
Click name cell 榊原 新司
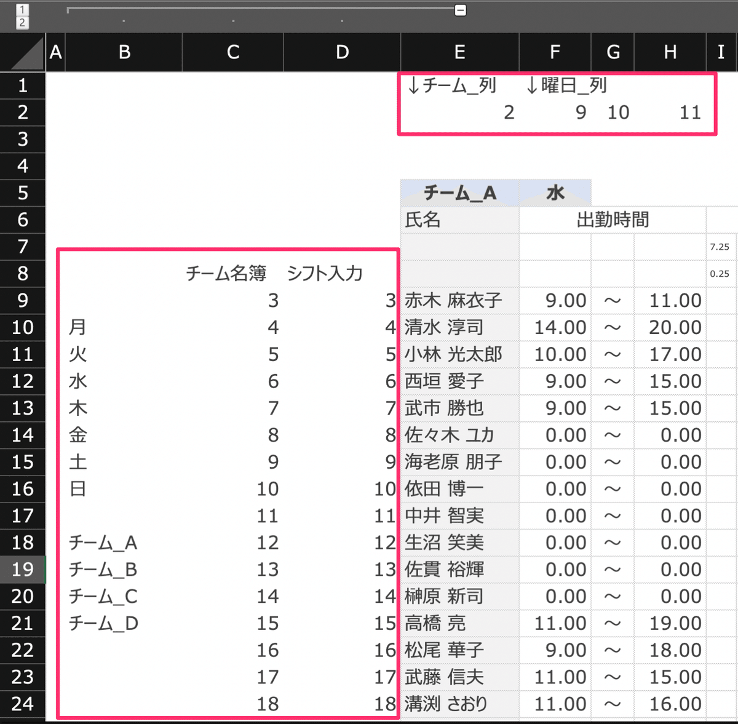point(459,597)
